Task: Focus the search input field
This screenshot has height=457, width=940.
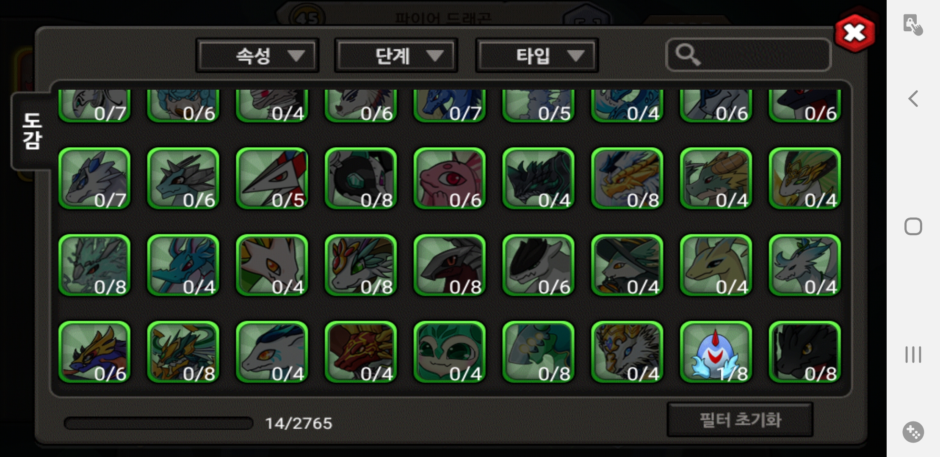Action: pos(749,55)
